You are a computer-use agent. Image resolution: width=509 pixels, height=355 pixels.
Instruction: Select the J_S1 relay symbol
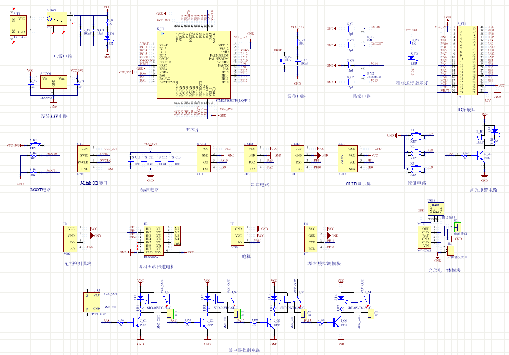pos(159,298)
